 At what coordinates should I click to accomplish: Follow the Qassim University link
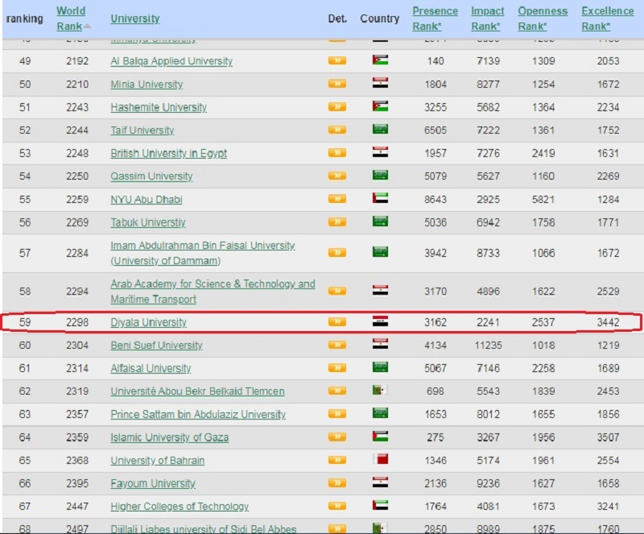151,176
